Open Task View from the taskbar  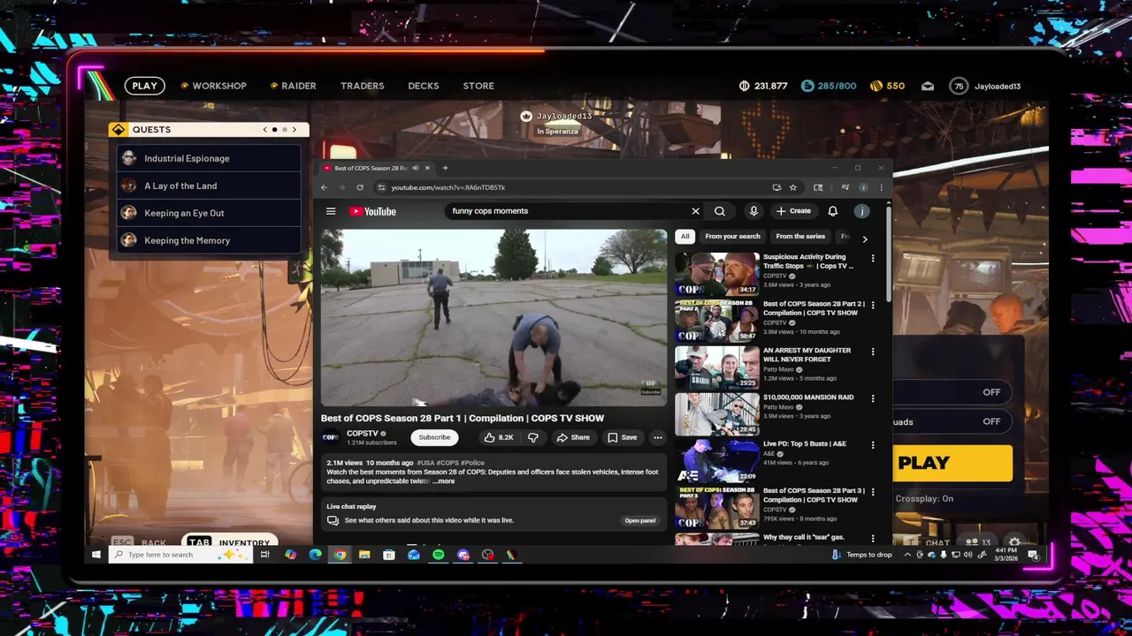coord(264,555)
